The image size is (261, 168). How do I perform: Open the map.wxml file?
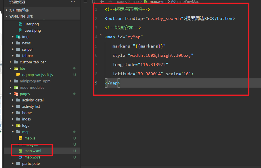33,151
